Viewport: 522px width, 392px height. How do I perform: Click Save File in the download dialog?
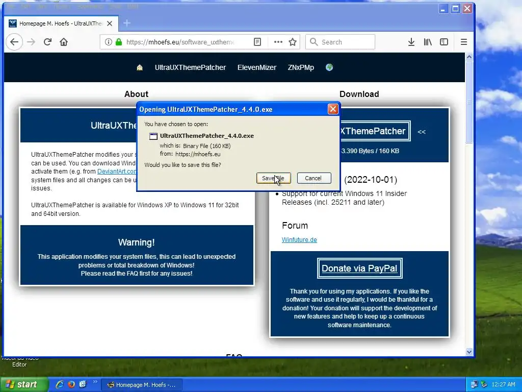tap(273, 178)
